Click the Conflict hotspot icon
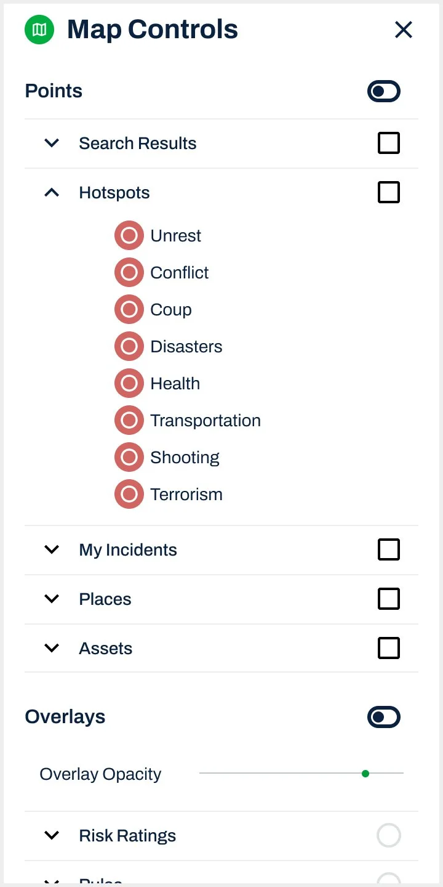Image resolution: width=443 pixels, height=887 pixels. click(129, 273)
